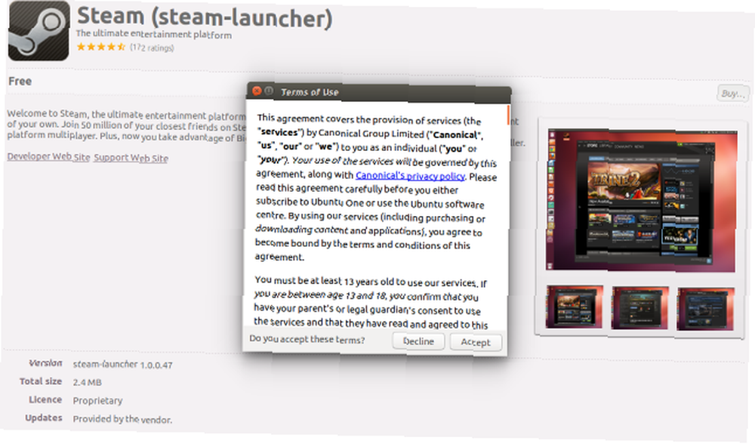
Task: Click the "Free" price label
Action: coord(20,81)
